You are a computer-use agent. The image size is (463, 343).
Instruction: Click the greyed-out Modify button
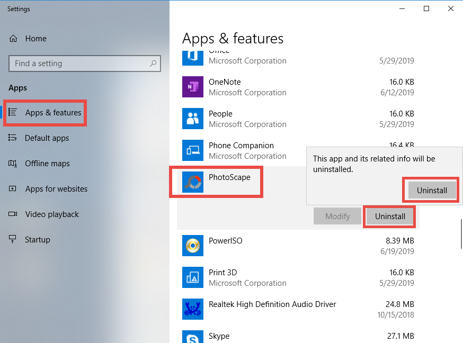click(337, 216)
